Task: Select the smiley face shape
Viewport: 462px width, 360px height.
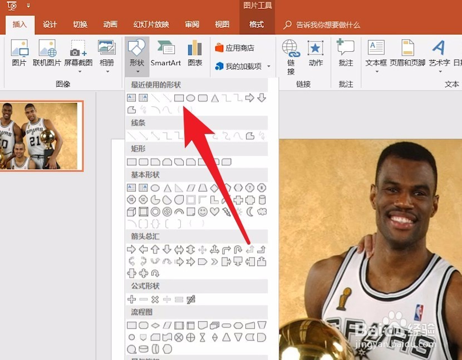Action: click(203, 211)
